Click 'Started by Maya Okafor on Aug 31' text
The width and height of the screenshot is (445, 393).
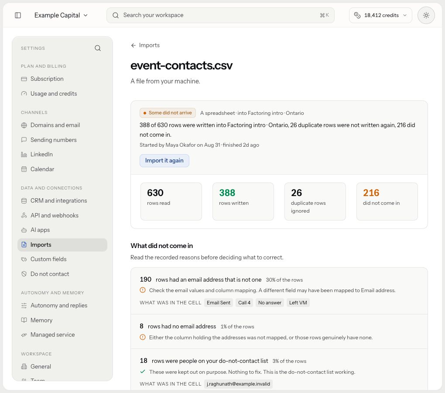(x=180, y=145)
